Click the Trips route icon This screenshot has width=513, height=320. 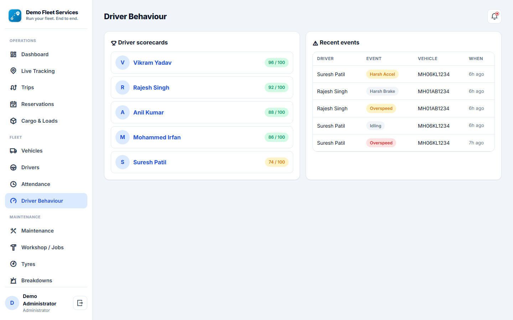tap(14, 87)
